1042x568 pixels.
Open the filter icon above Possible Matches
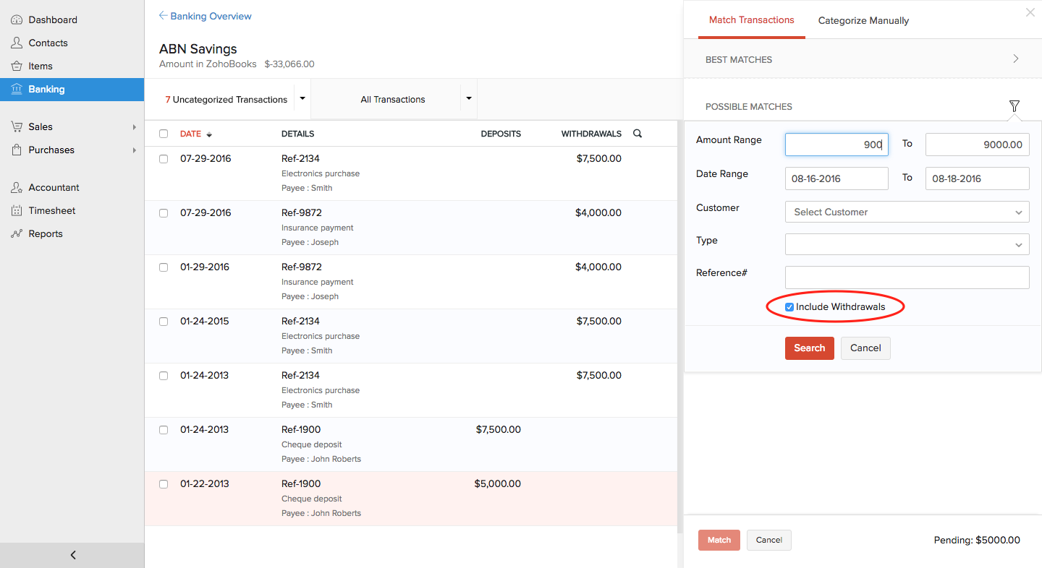tap(1015, 106)
